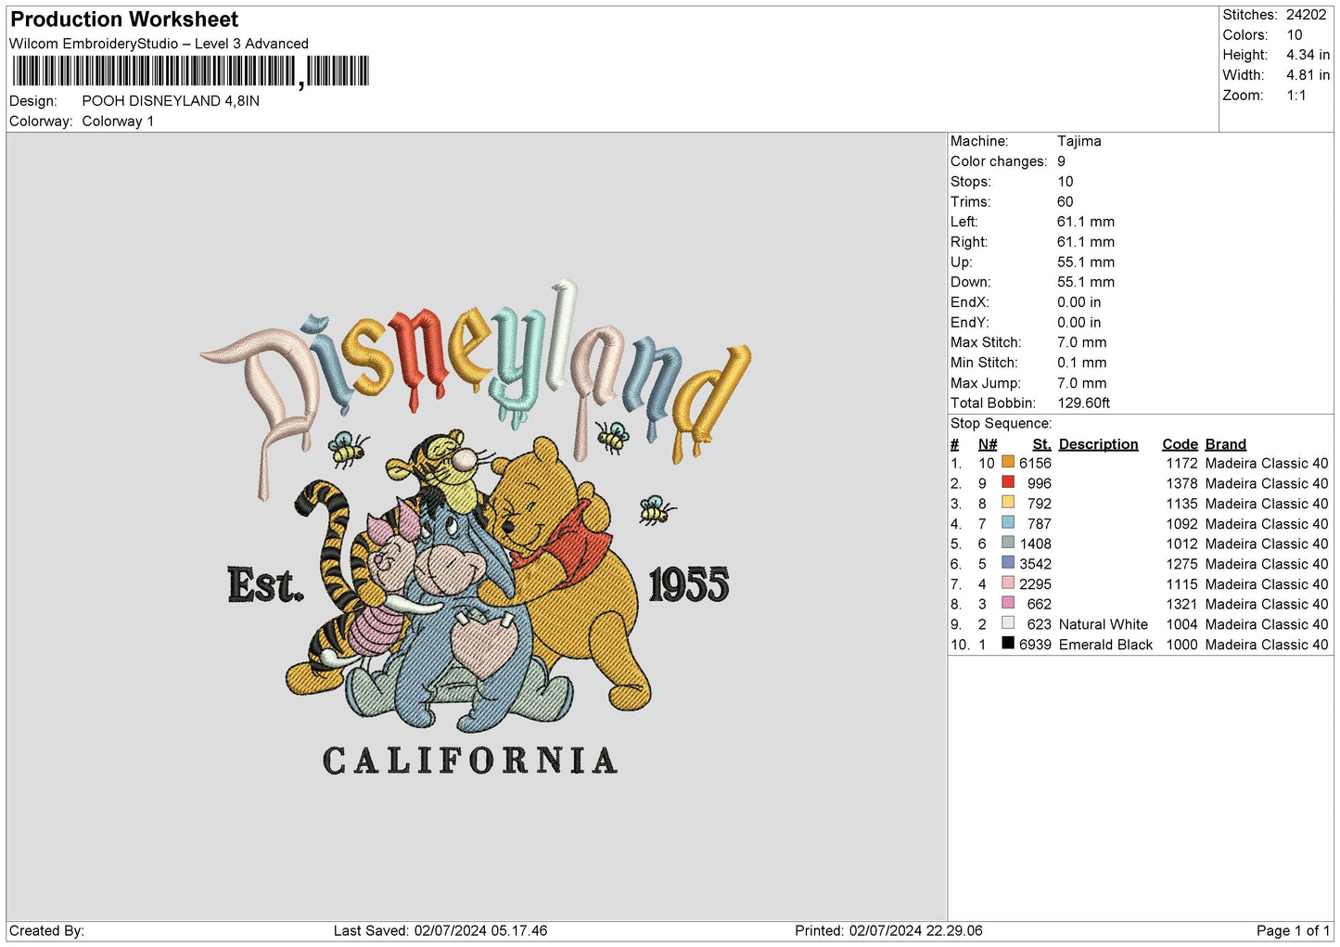Click 'Natural White' description text
Screen dimensions: 1340x947
click(x=1103, y=625)
